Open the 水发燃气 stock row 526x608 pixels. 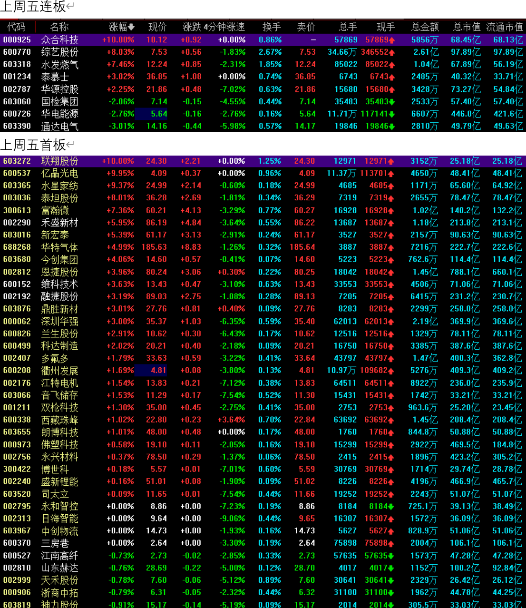pyautogui.click(x=263, y=64)
